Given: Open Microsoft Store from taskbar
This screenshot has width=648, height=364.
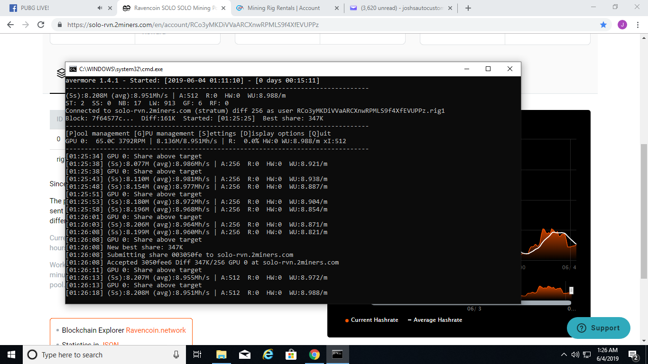Looking at the screenshot, I should click(291, 355).
